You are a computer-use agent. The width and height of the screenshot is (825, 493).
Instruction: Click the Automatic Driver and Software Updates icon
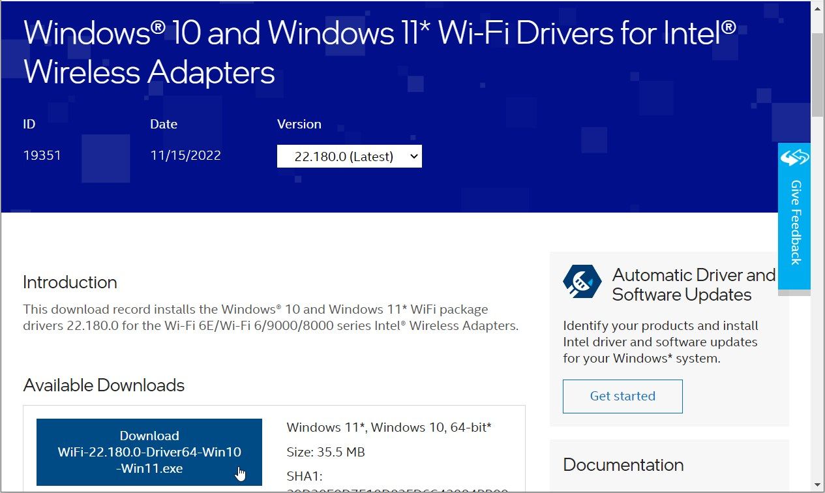coord(582,282)
